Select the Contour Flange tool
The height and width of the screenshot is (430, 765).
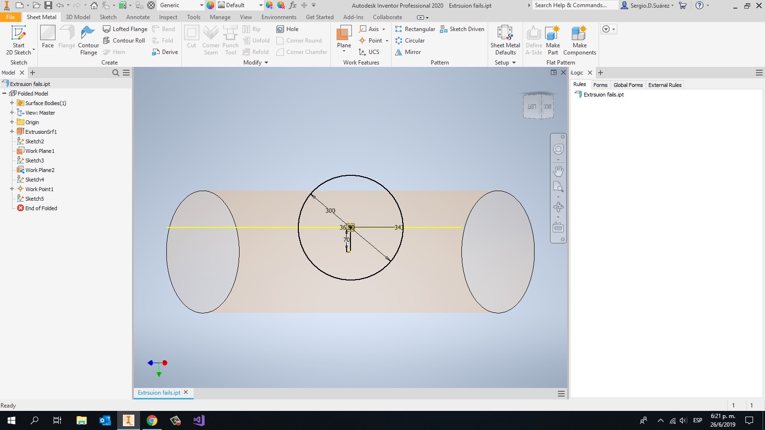point(88,40)
